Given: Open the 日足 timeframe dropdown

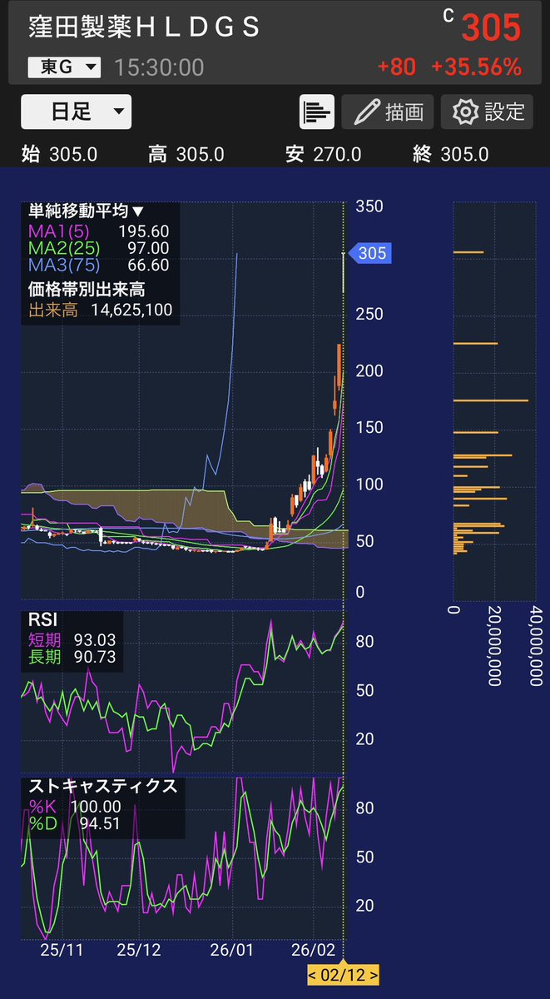Looking at the screenshot, I should click(x=76, y=112).
